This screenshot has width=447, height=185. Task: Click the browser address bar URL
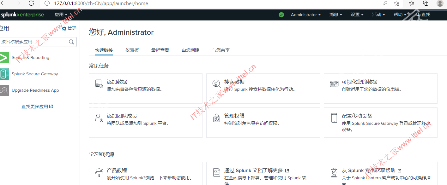101,3
